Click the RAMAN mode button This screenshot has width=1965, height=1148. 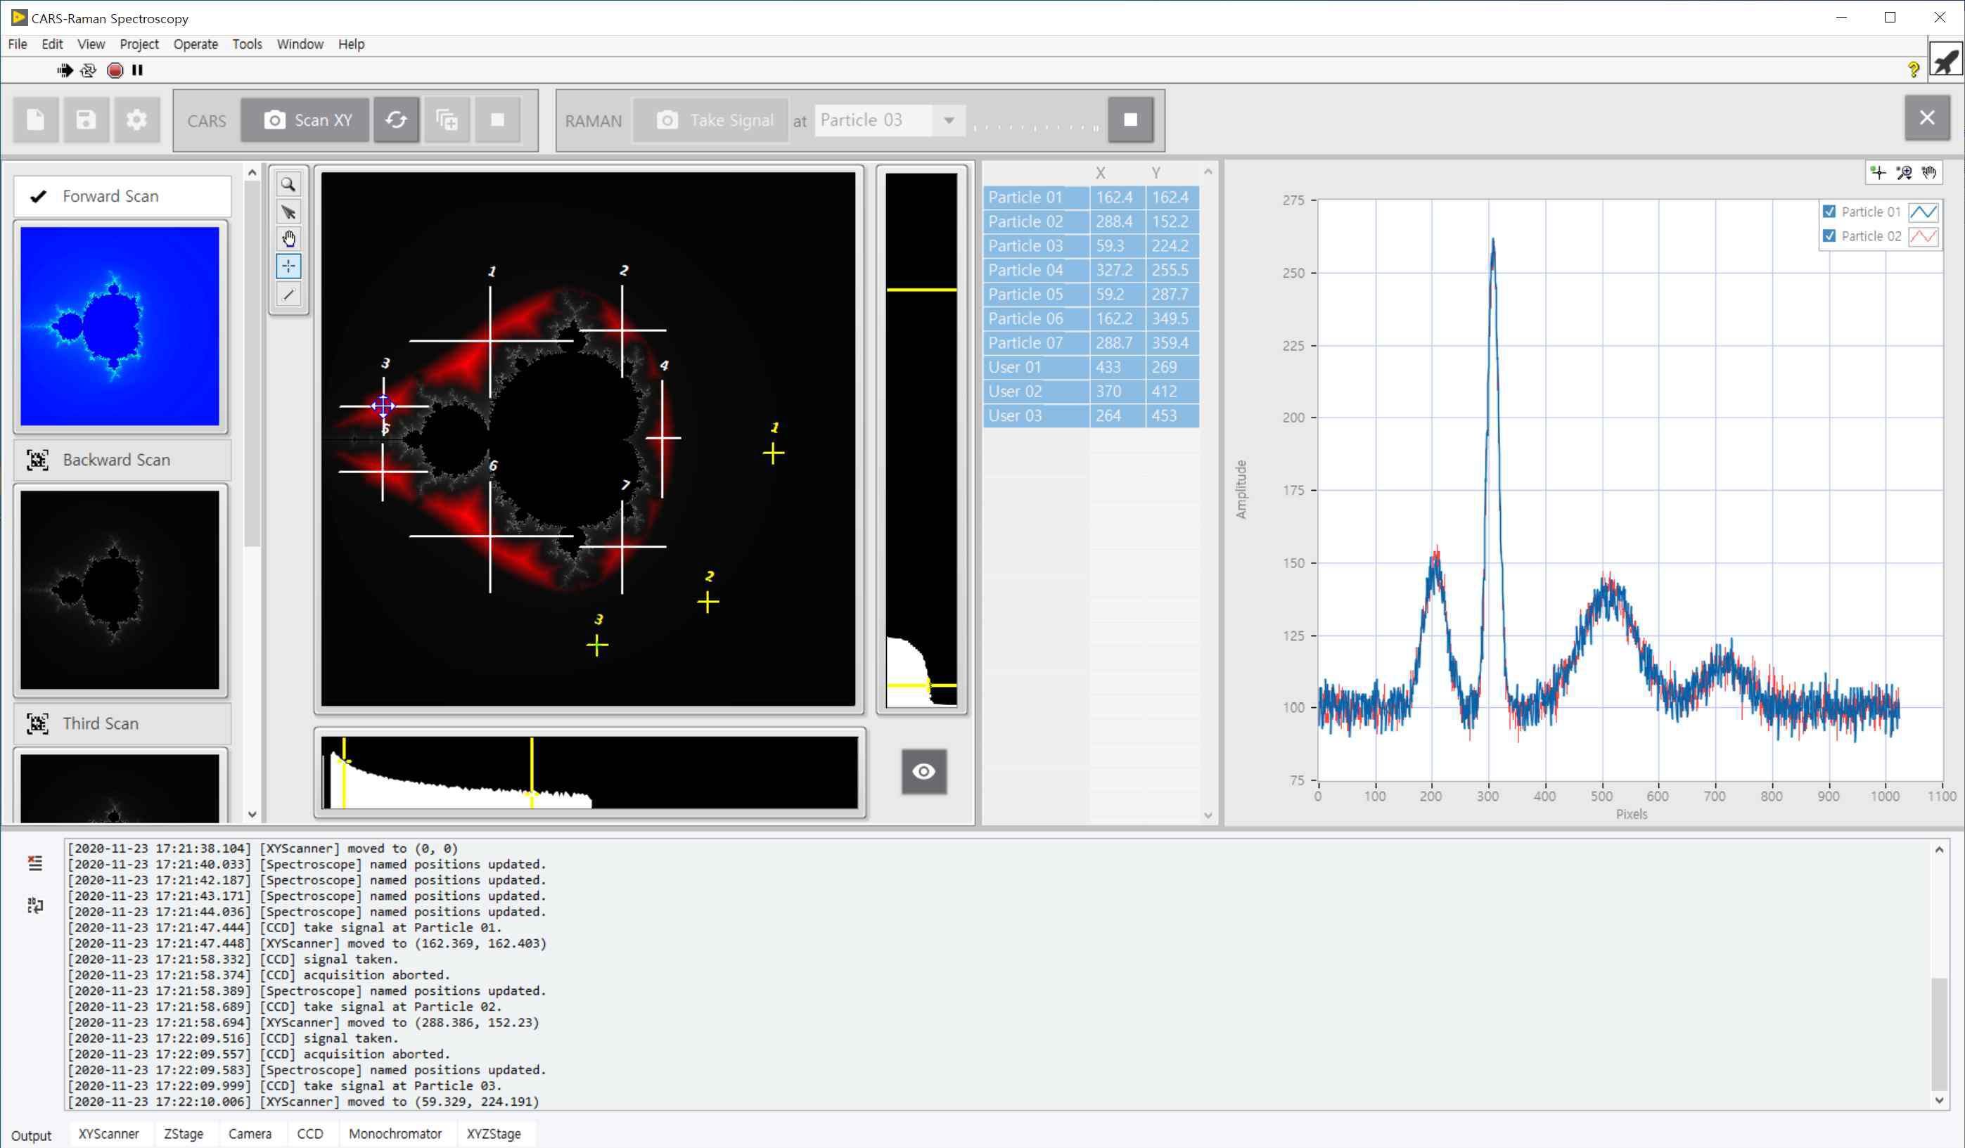coord(591,119)
